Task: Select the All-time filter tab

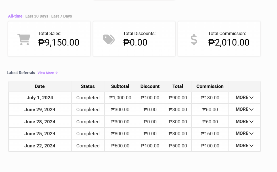Action: (x=15, y=16)
